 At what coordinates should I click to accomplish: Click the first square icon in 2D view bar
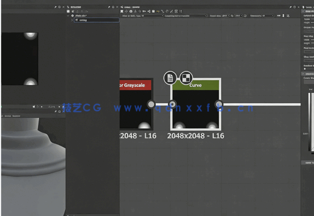click(34, 107)
